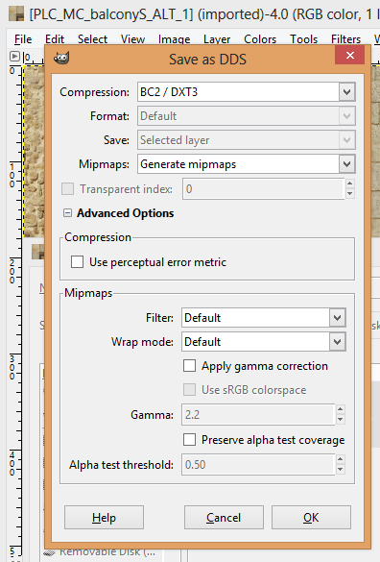Click the GIMP Wilber icon in dialog title
The width and height of the screenshot is (380, 562).
coord(61,58)
